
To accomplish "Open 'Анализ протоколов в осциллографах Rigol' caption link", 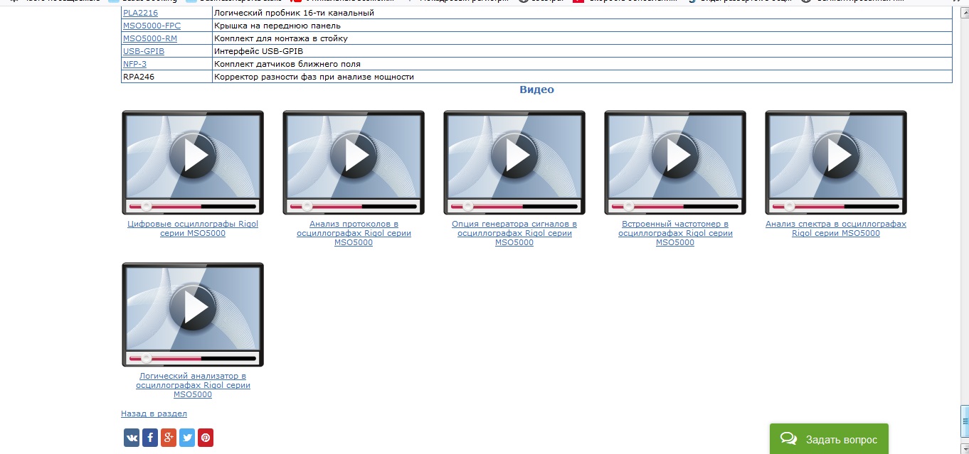I will pyautogui.click(x=354, y=233).
